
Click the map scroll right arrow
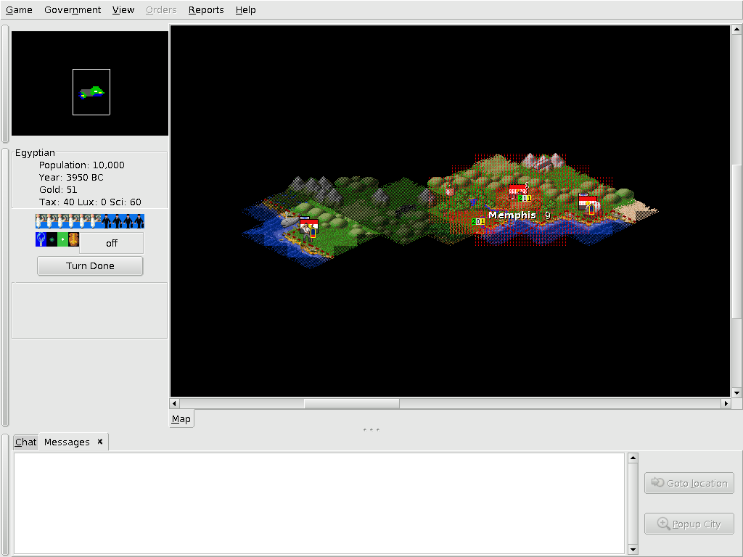(726, 403)
